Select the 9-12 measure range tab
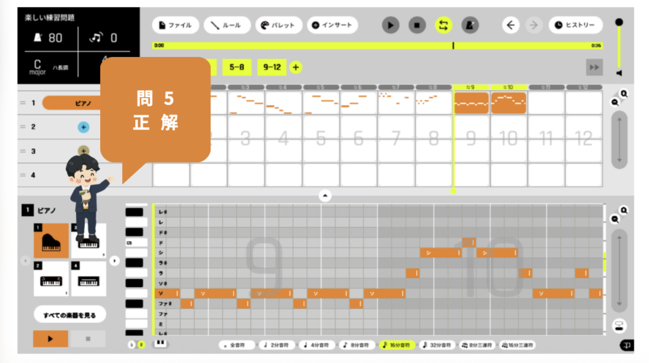Screen dimensions: 649x363 (x=272, y=67)
